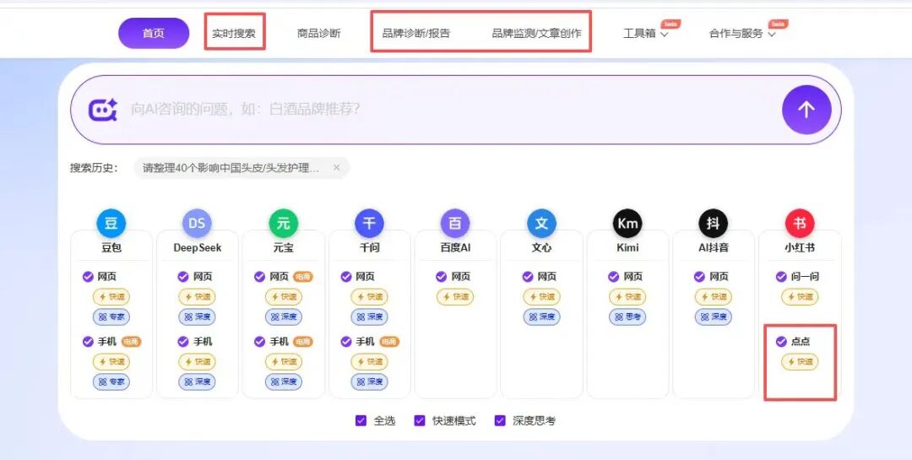Submit query with the purple arrow button

(806, 110)
